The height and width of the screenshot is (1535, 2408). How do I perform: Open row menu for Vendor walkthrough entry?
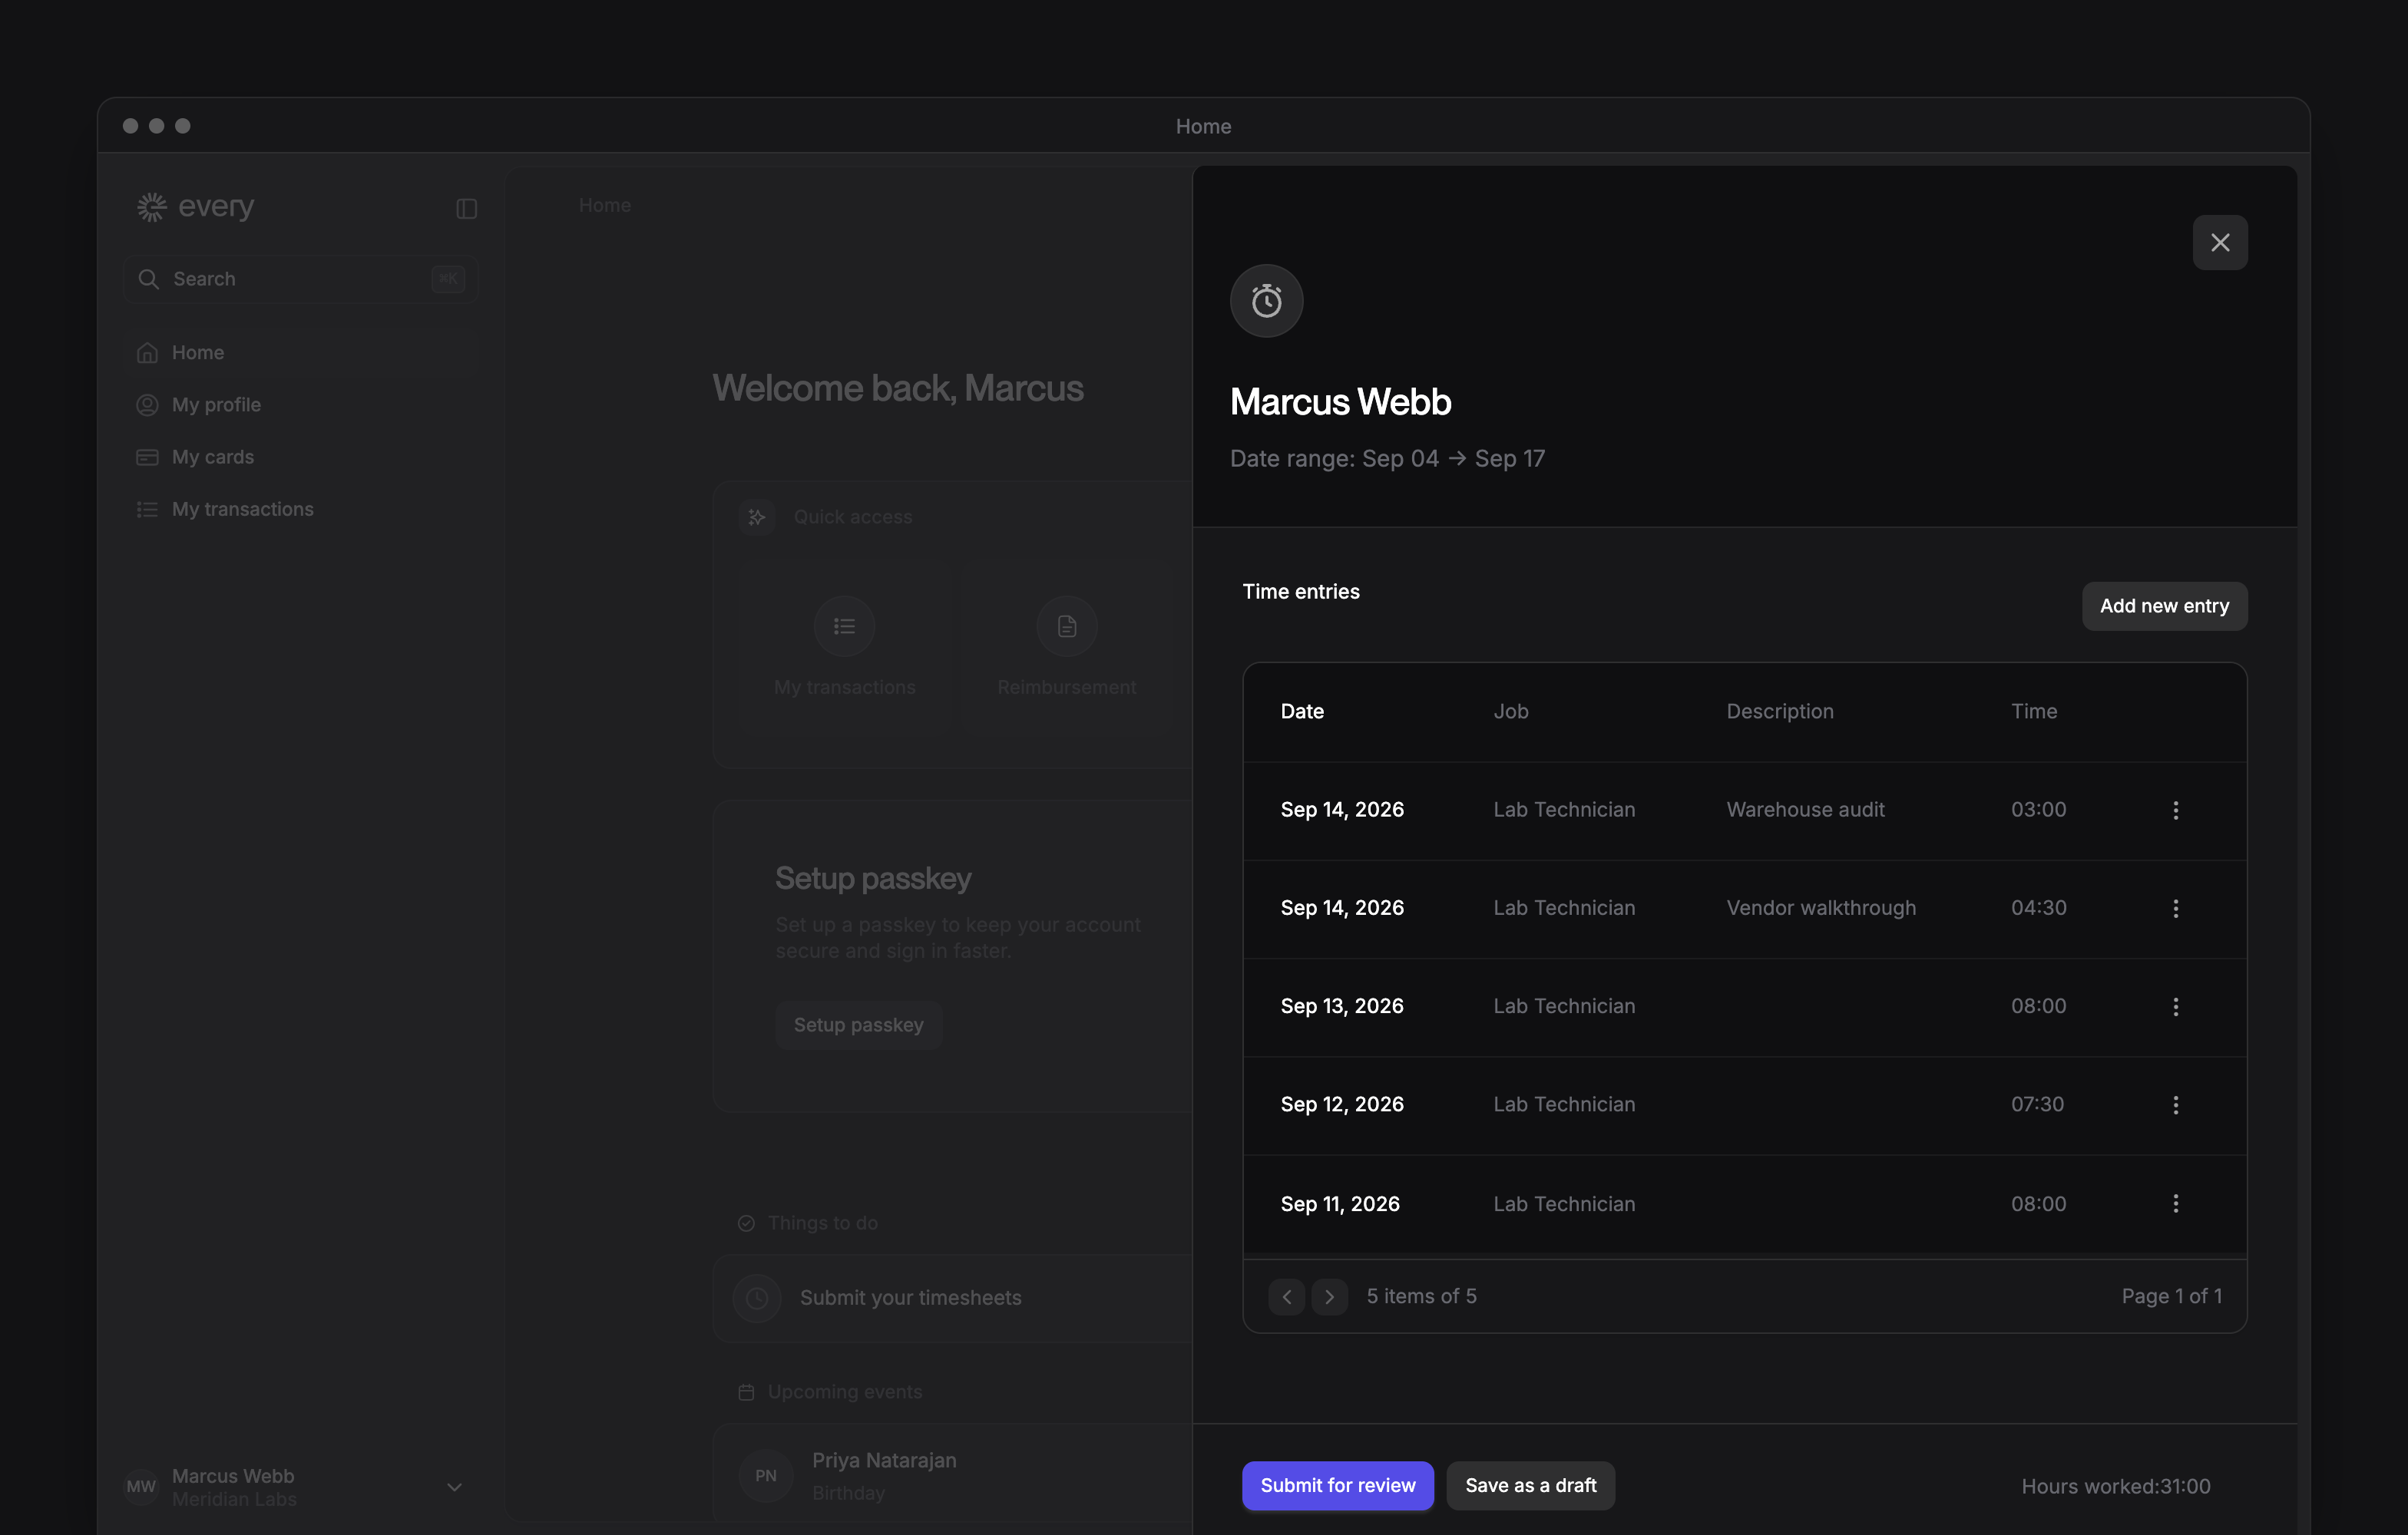click(2175, 909)
